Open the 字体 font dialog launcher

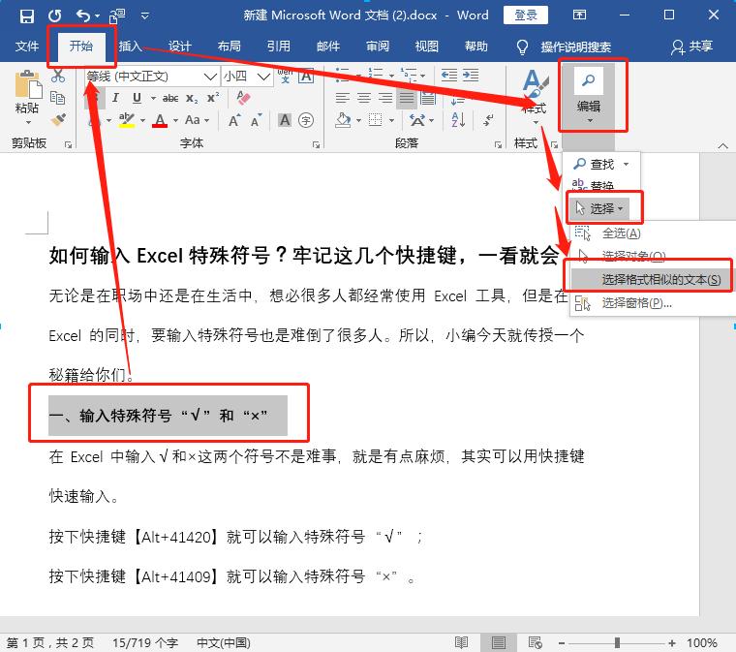coord(316,144)
